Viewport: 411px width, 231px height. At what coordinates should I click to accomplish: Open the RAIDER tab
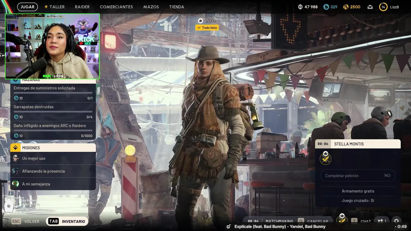pos(82,7)
